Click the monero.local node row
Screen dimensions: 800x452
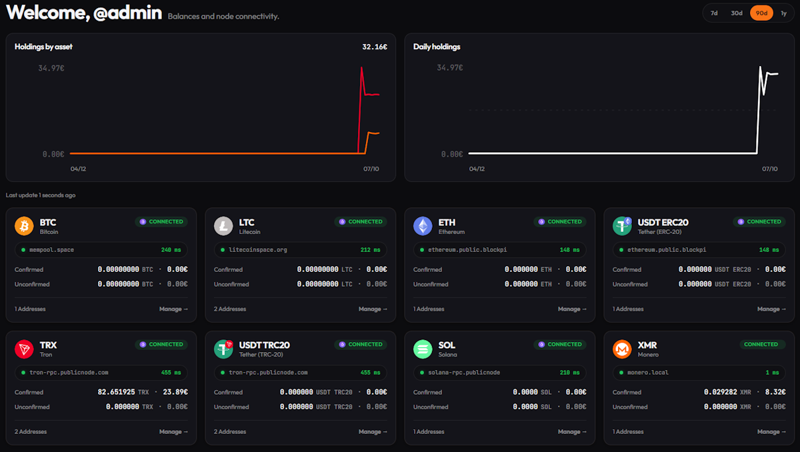[x=699, y=373]
